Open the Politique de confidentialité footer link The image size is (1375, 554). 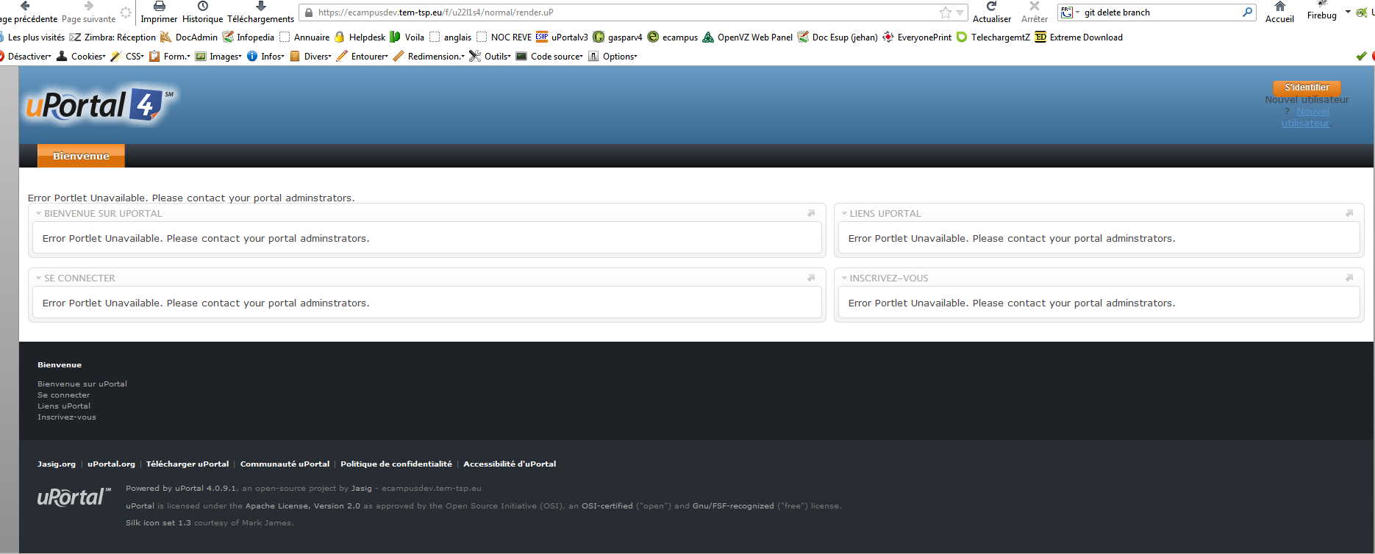[x=396, y=464]
